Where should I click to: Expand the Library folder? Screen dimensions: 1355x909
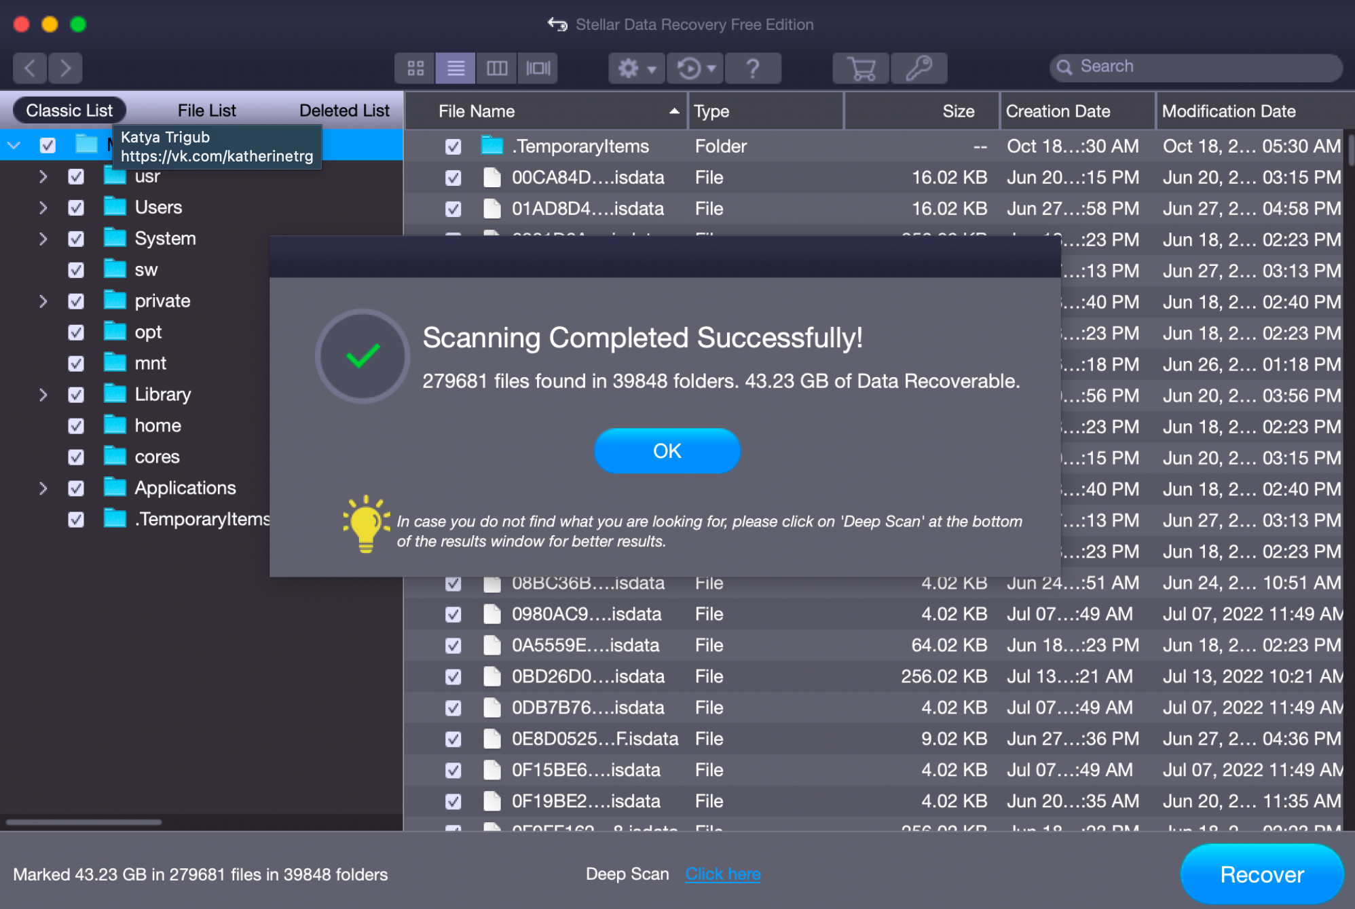pyautogui.click(x=43, y=395)
